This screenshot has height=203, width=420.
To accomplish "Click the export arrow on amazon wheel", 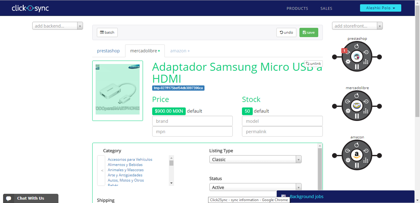I will coord(348,151).
